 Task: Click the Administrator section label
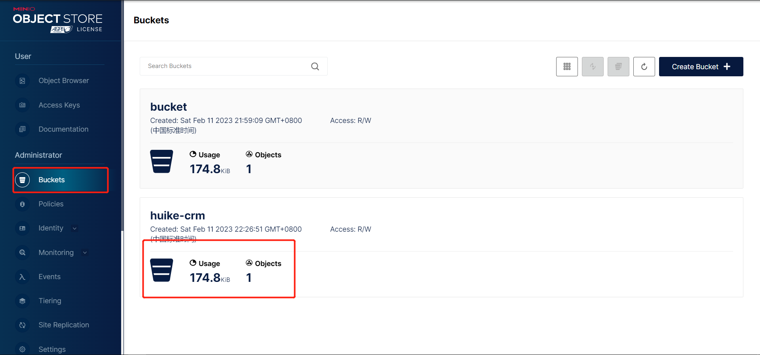click(x=38, y=155)
